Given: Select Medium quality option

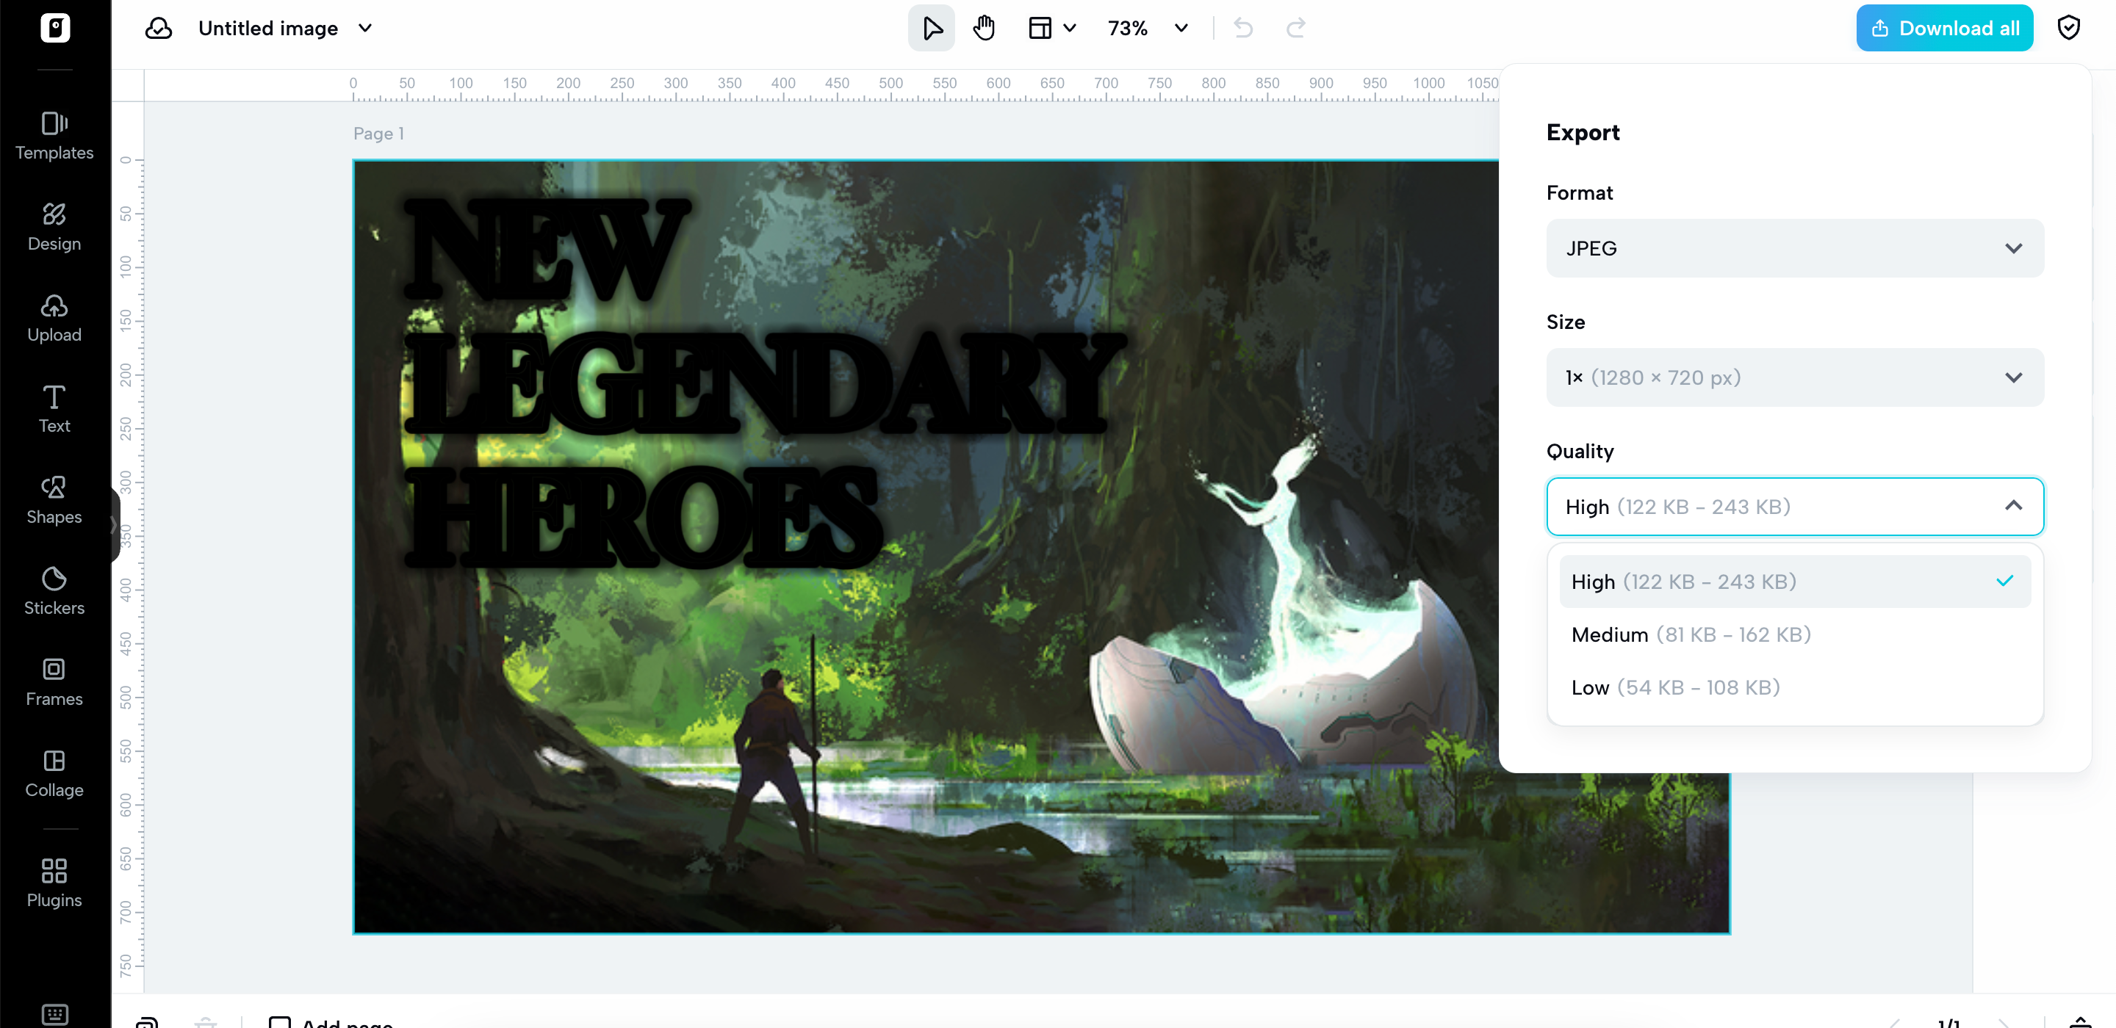Looking at the screenshot, I should [1691, 634].
